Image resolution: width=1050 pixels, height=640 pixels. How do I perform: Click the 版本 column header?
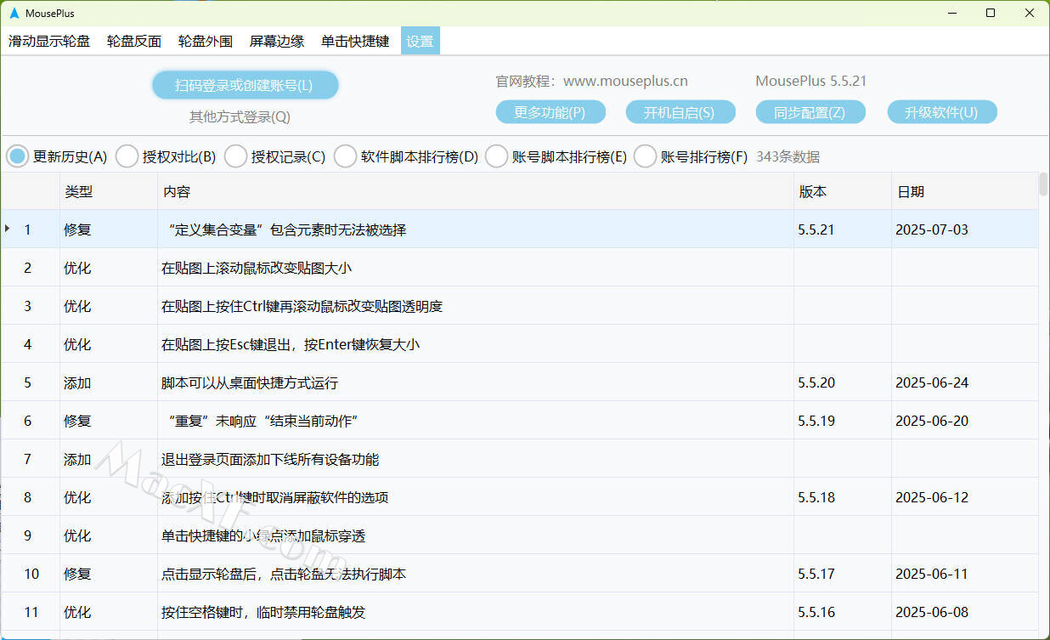(x=843, y=192)
